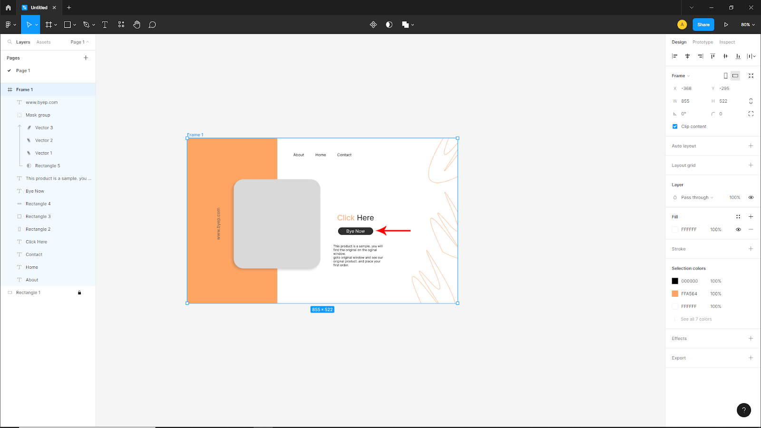Switch to the Assets tab
The width and height of the screenshot is (761, 428).
(43, 42)
